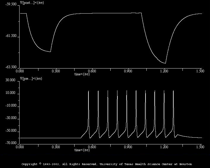Click the deepest trough of the postsynaptic trace
210x168 pixels.
click(x=165, y=63)
